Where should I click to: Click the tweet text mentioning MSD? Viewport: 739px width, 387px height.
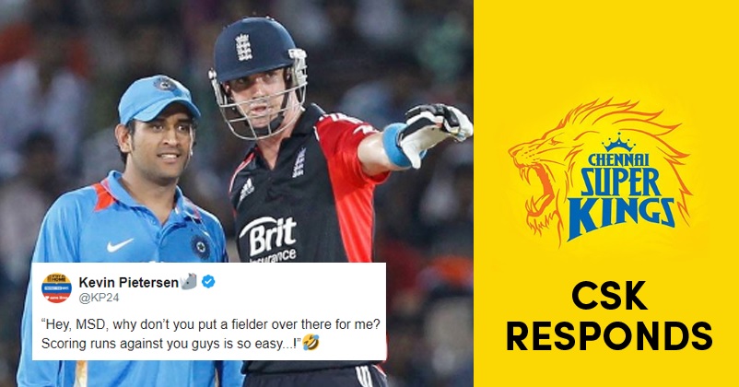pos(210,334)
